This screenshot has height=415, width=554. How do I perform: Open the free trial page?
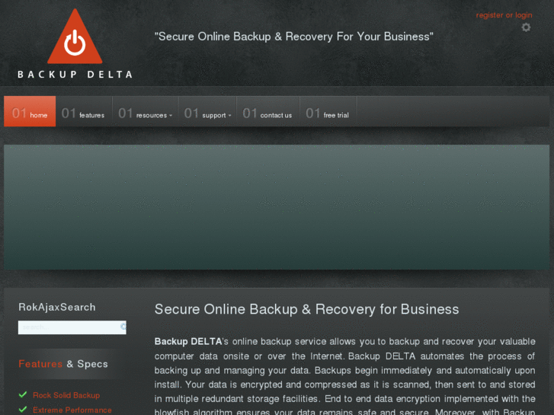tap(328, 111)
